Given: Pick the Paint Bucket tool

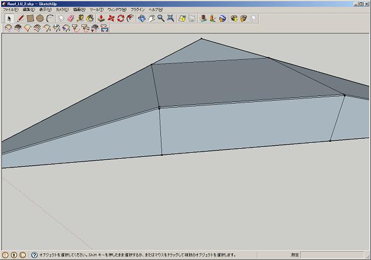Looking at the screenshot, I should tap(90, 18).
